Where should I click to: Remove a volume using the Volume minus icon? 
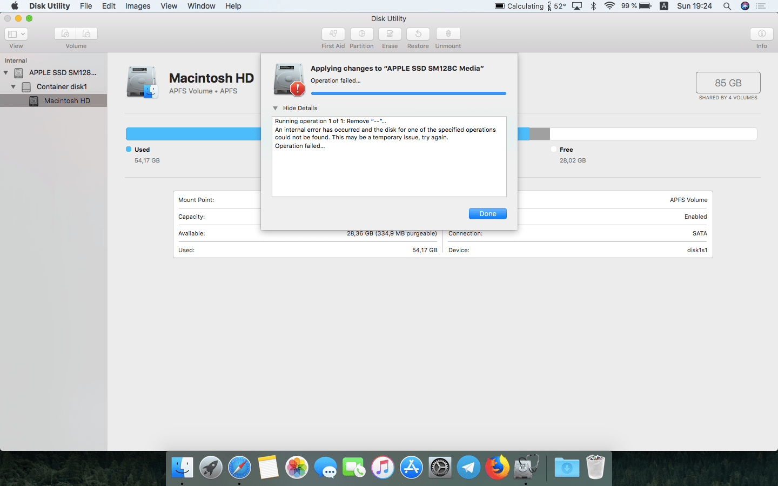[86, 33]
